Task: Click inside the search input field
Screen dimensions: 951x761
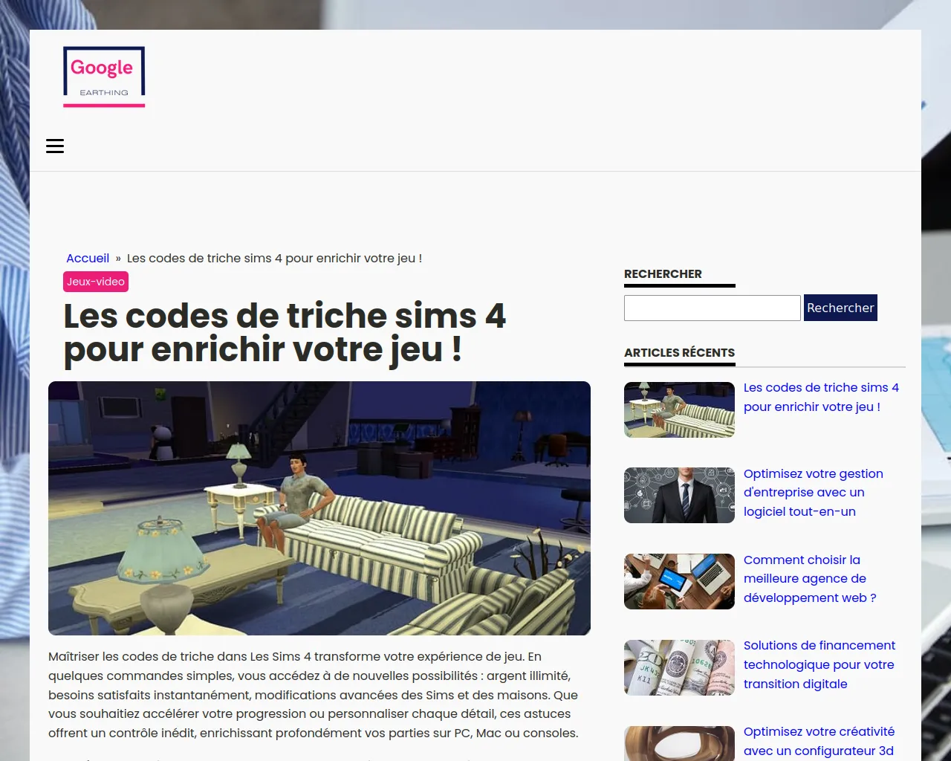Action: 713,308
